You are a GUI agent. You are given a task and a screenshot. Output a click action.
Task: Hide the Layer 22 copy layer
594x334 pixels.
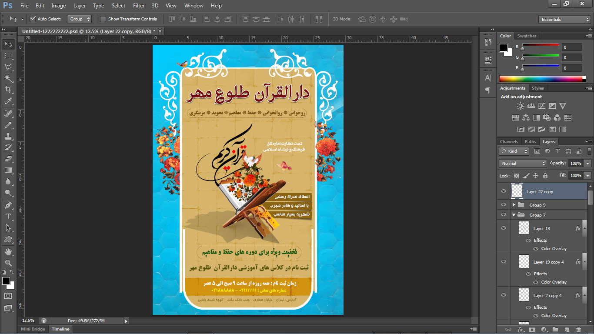(x=504, y=191)
